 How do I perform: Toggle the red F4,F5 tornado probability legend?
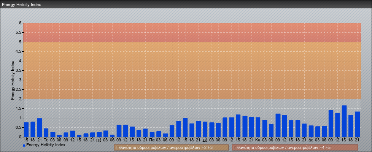[295, 147]
